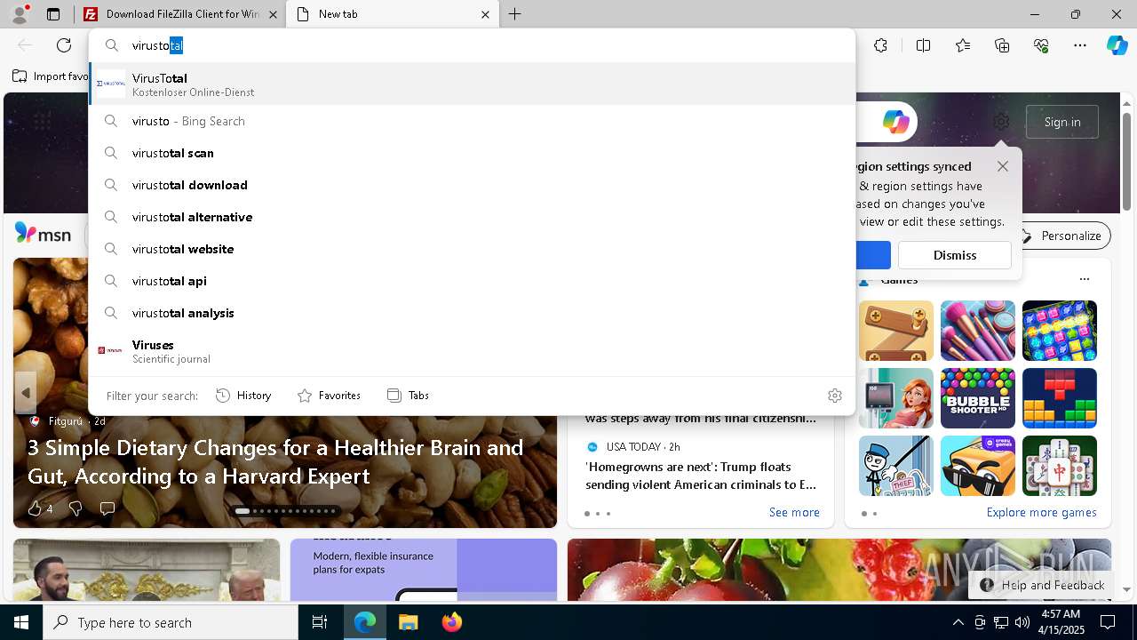Choose 'virustotal scan' suggestion

coord(472,153)
